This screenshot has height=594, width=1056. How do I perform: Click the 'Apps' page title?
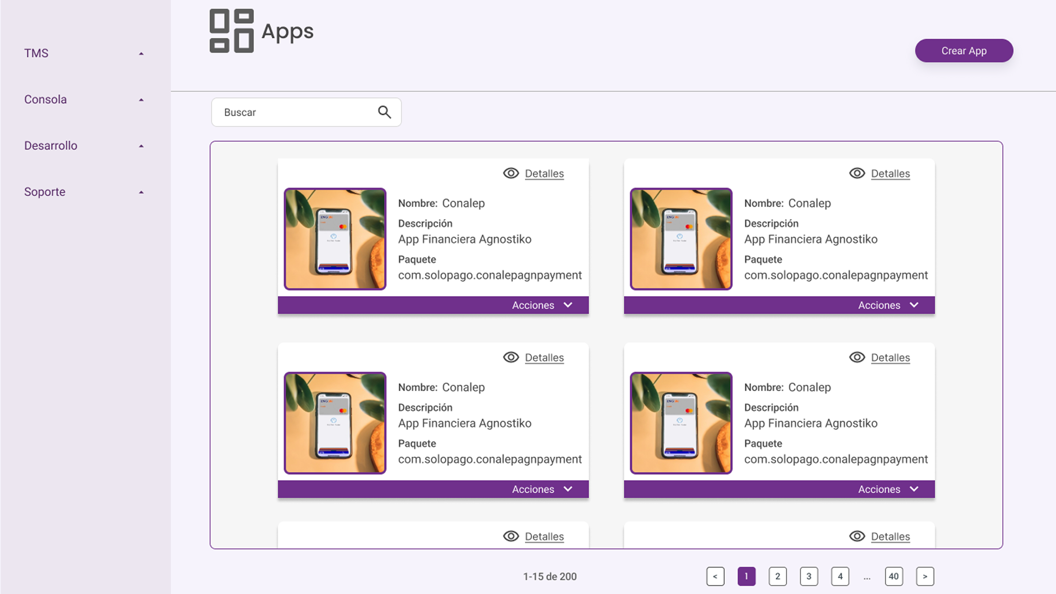click(288, 33)
